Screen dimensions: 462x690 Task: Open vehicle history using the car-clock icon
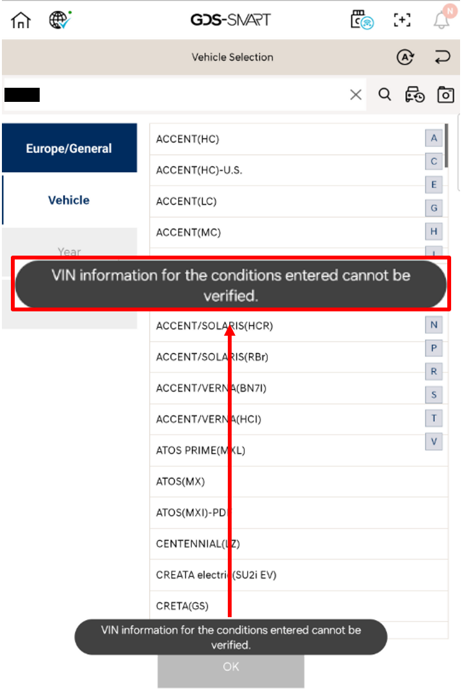[415, 94]
